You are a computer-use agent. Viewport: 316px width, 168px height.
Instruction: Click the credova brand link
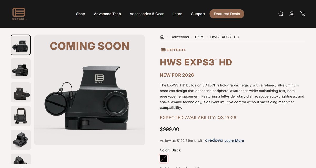[214, 140]
